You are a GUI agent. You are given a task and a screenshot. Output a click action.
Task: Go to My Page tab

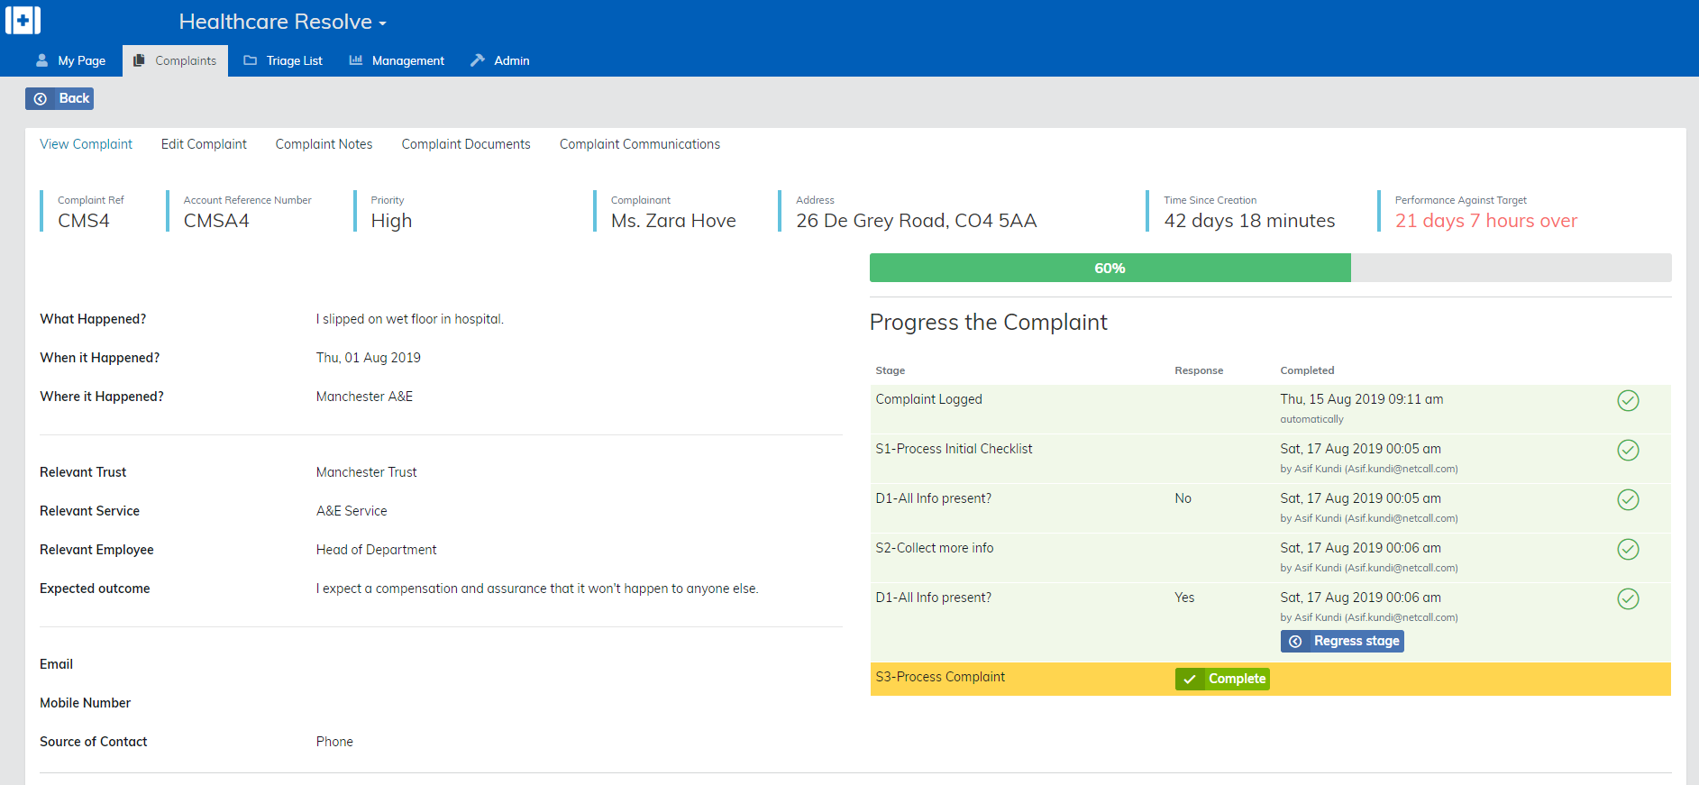click(70, 60)
